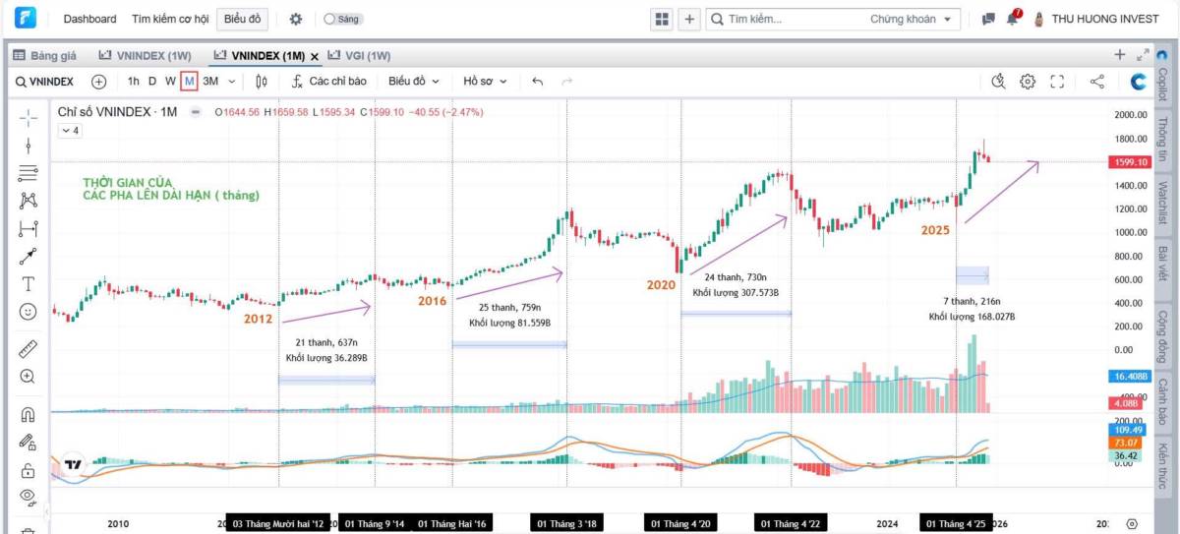The height and width of the screenshot is (534, 1180).
Task: Select the ruler measure tool
Action: coord(29,348)
